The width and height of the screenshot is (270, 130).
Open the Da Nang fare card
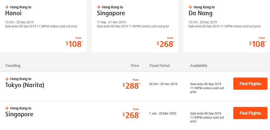[227, 26]
